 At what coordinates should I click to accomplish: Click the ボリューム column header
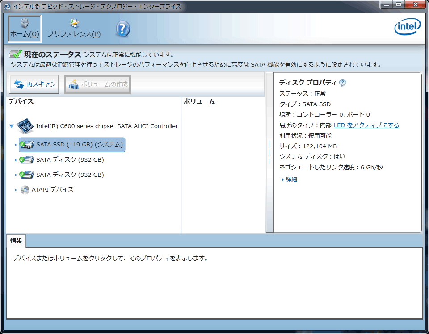199,101
